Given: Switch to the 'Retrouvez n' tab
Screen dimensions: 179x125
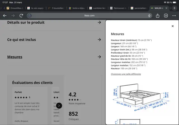Looking at the screenshot, I should [118, 8].
